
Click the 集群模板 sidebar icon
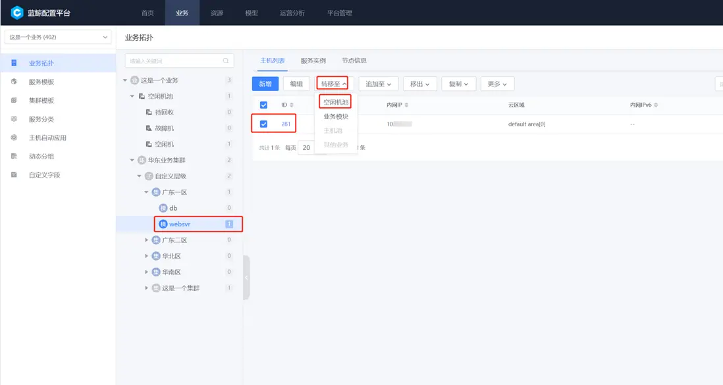point(14,100)
